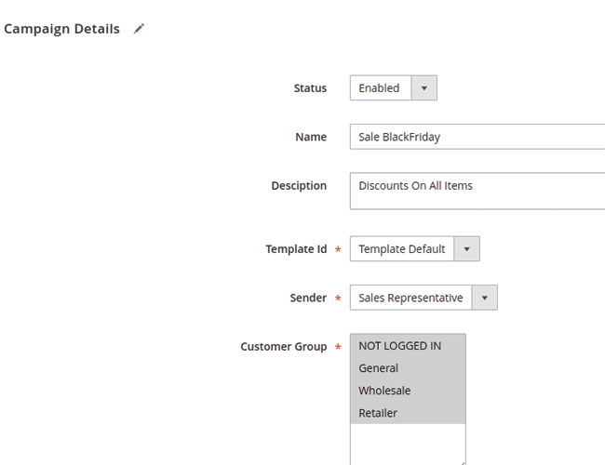Click the Template Id field label
Image resolution: width=605 pixels, height=465 pixels.
[296, 249]
